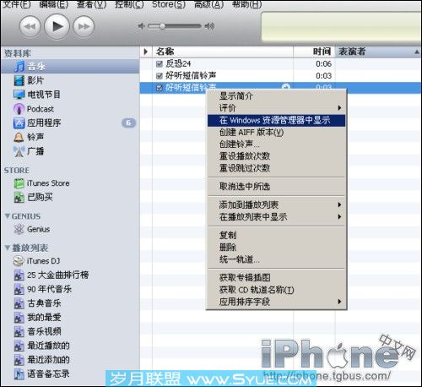
Task: Toggle checkbox of highlighted track row
Action: point(160,88)
